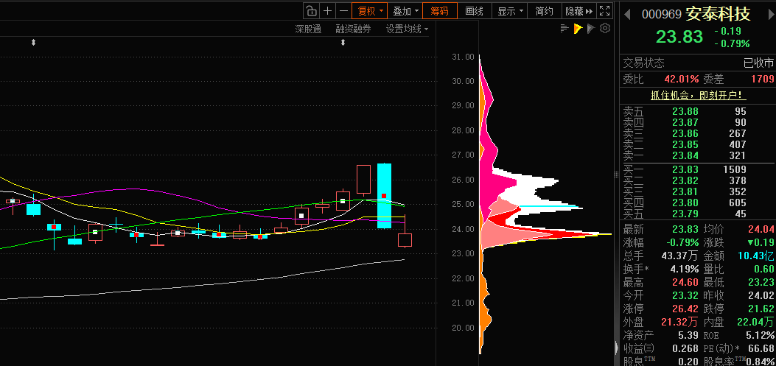
Task: Activate the 画线 drawing tool button
Action: 474,11
